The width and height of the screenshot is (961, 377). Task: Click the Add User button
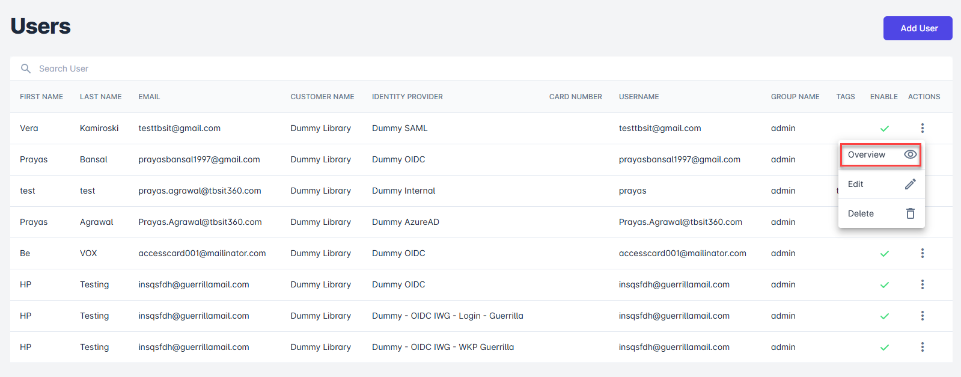coord(918,28)
